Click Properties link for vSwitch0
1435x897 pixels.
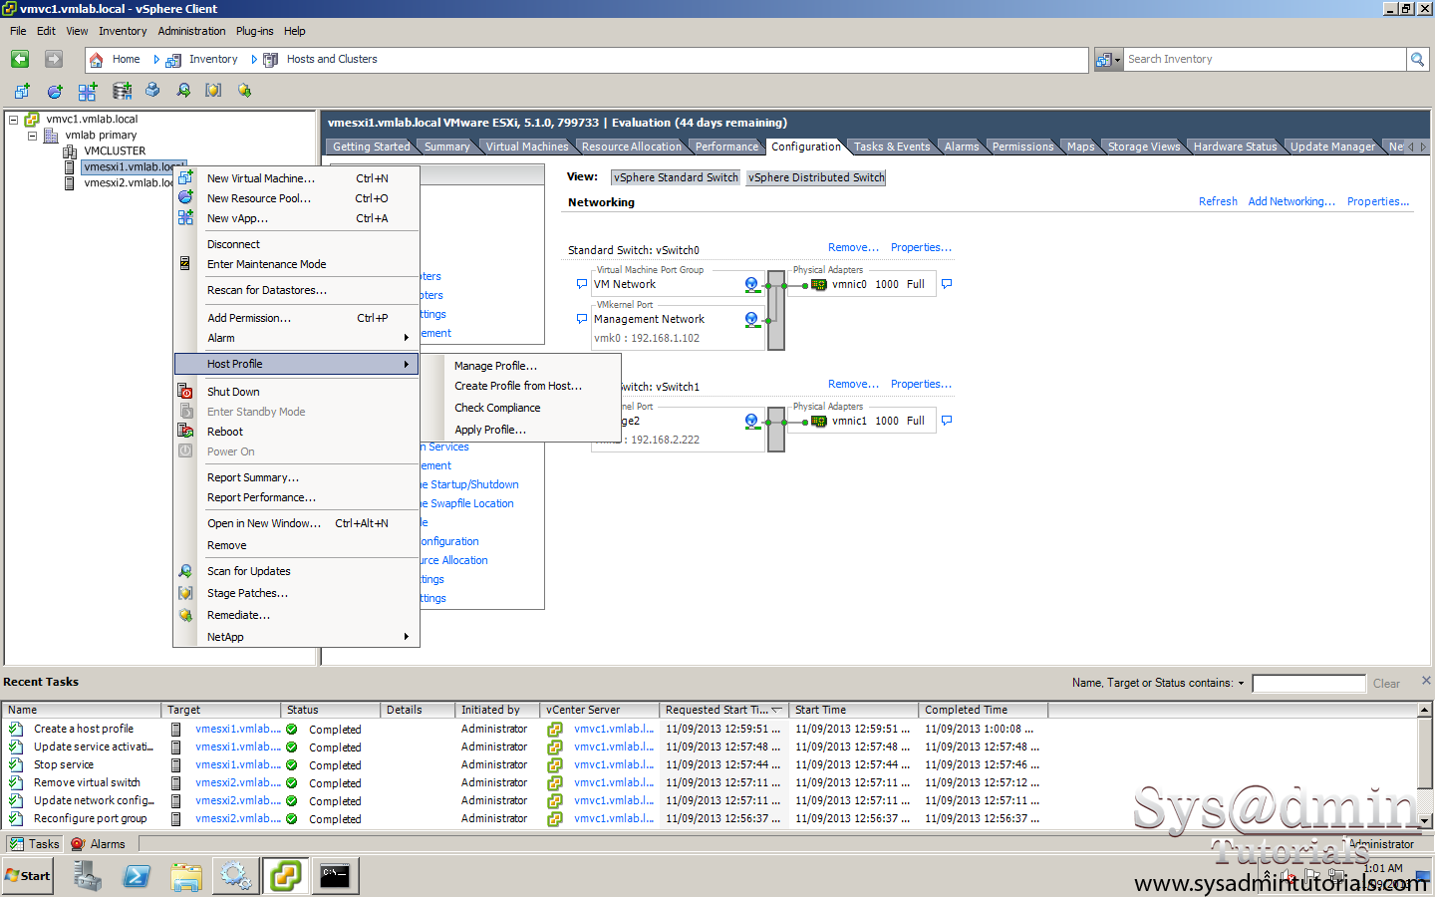coord(921,247)
